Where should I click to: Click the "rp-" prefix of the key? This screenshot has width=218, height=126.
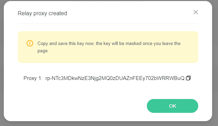tap(49, 79)
